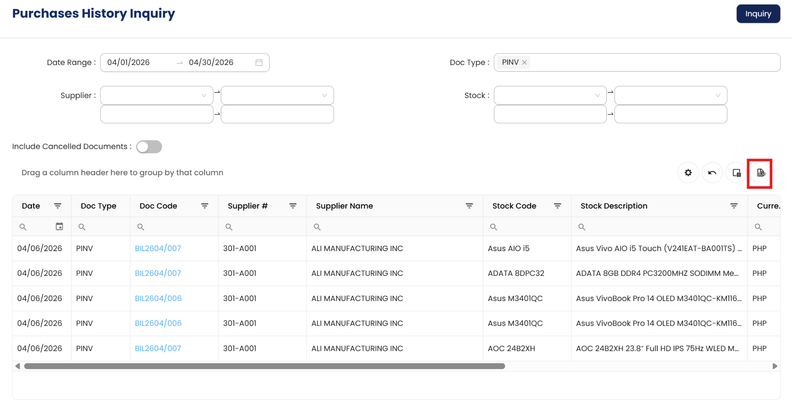This screenshot has height=402, width=792.
Task: Open the calendar picker in Date filter row
Action: (x=59, y=226)
